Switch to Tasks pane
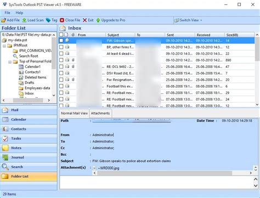Viewport: 260px width, 198px height. [x=29, y=138]
